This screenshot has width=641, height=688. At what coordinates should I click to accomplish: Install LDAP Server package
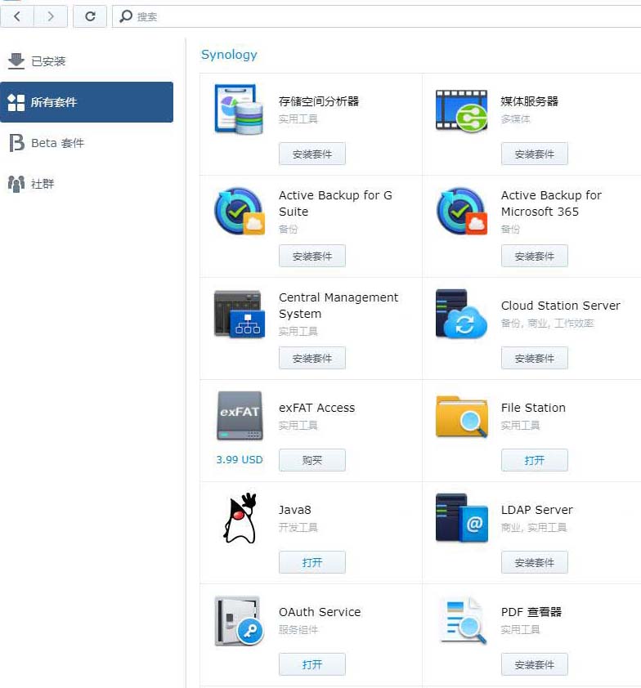coord(535,562)
